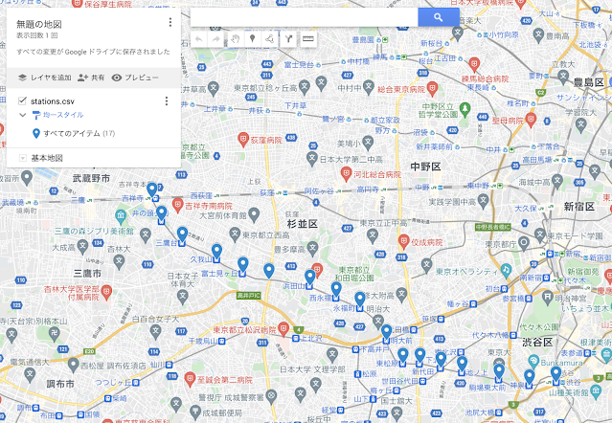
Task: Click the blue pin at 久我山 station
Action: click(216, 252)
